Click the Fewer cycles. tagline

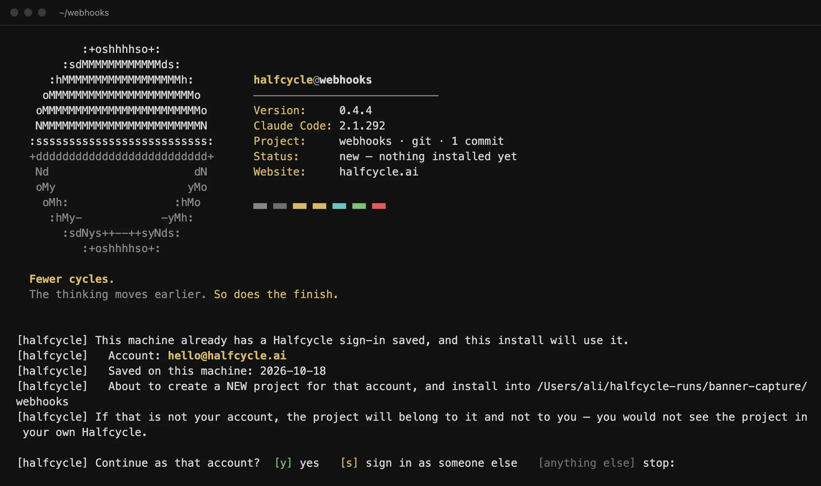click(72, 279)
